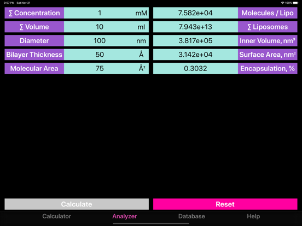Edit the Molecular Area value 75
This screenshot has height=226, width=302.
coord(100,68)
